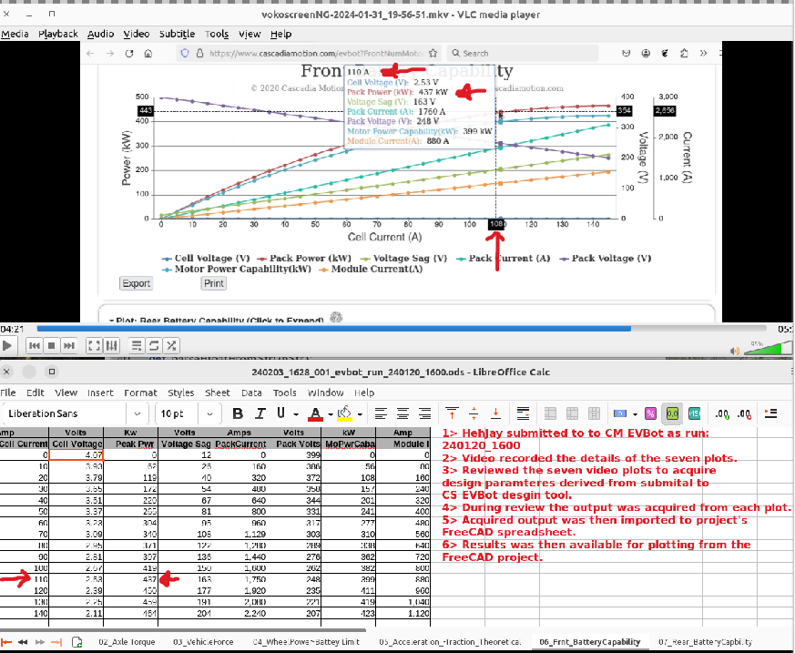
Task: Format cell as percent
Action: 650,414
